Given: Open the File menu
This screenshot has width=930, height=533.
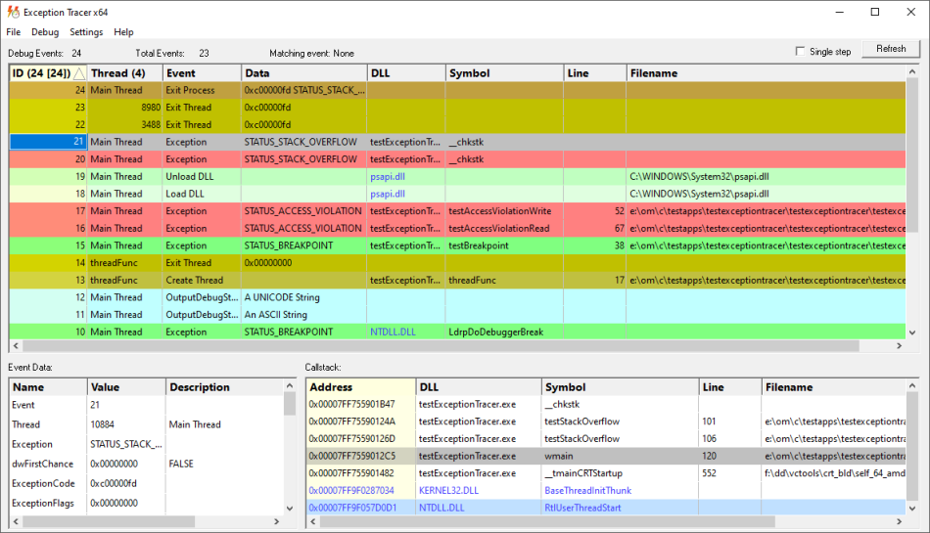Looking at the screenshot, I should pyautogui.click(x=14, y=32).
